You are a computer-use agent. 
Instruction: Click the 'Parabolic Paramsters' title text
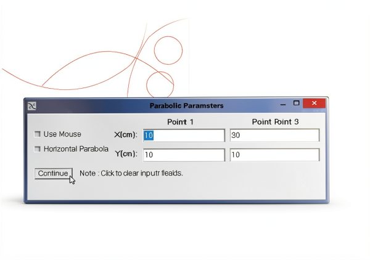[x=187, y=105]
